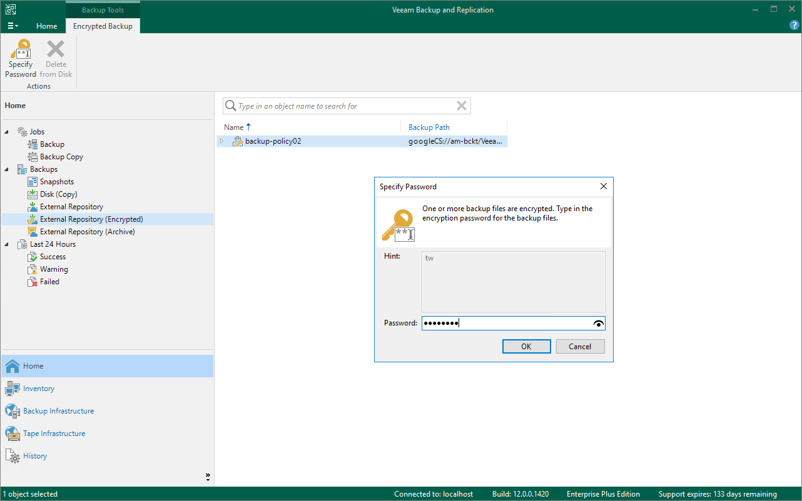
Task: Click the Backups node icon
Action: [22, 169]
